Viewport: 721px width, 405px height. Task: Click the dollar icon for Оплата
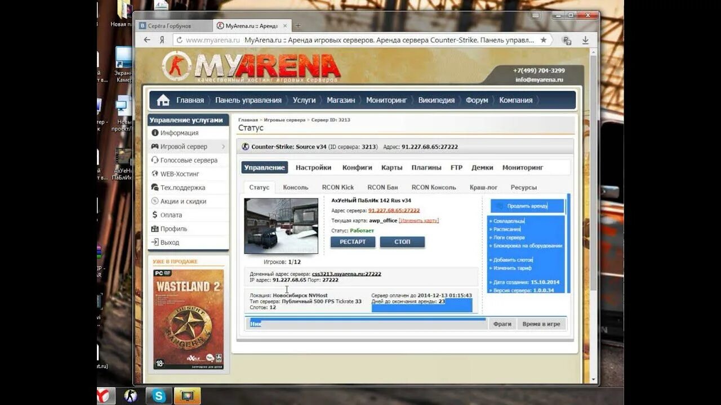pyautogui.click(x=155, y=215)
